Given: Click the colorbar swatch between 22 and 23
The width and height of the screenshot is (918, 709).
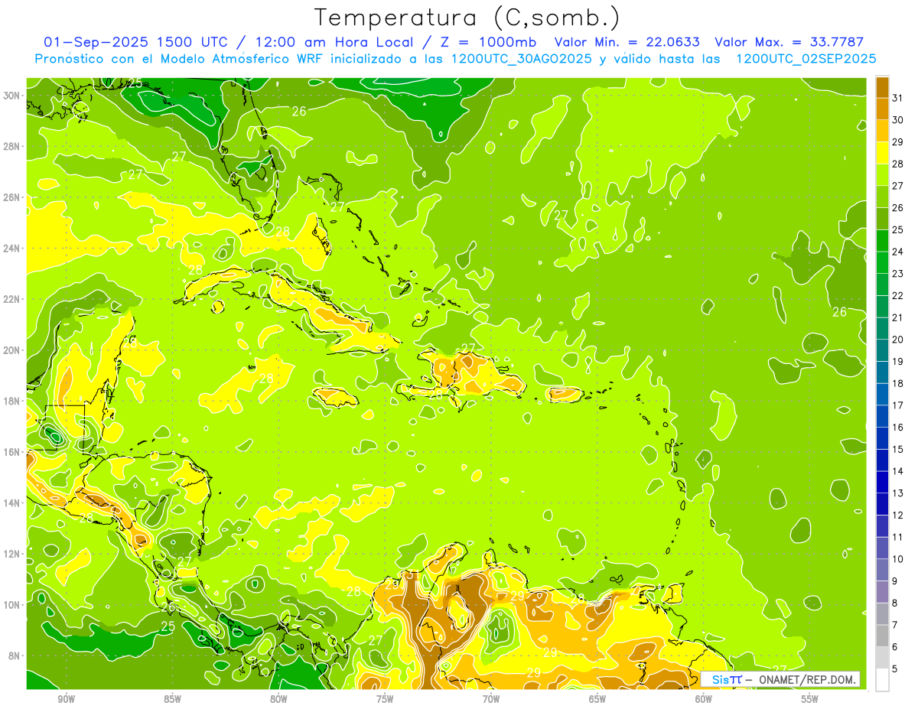Looking at the screenshot, I should pyautogui.click(x=882, y=285).
